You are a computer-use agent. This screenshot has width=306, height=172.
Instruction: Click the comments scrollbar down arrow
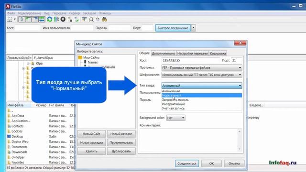point(240,150)
